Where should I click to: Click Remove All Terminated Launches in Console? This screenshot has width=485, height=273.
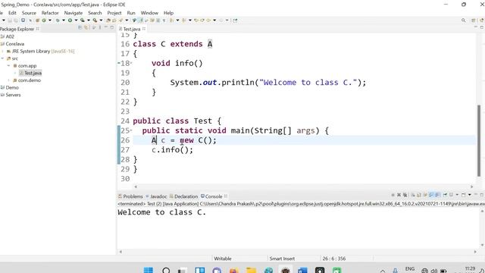(405, 195)
